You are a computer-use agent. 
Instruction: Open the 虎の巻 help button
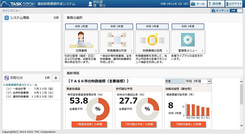[216, 4]
